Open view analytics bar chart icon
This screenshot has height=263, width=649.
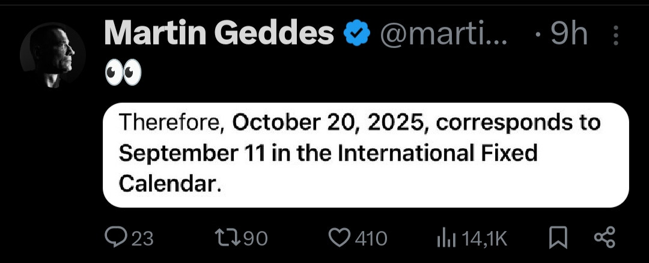445,239
